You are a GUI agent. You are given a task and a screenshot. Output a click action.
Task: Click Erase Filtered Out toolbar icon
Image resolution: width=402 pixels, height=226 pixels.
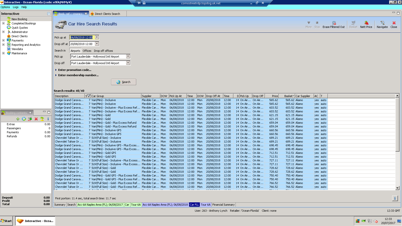tap(334, 23)
